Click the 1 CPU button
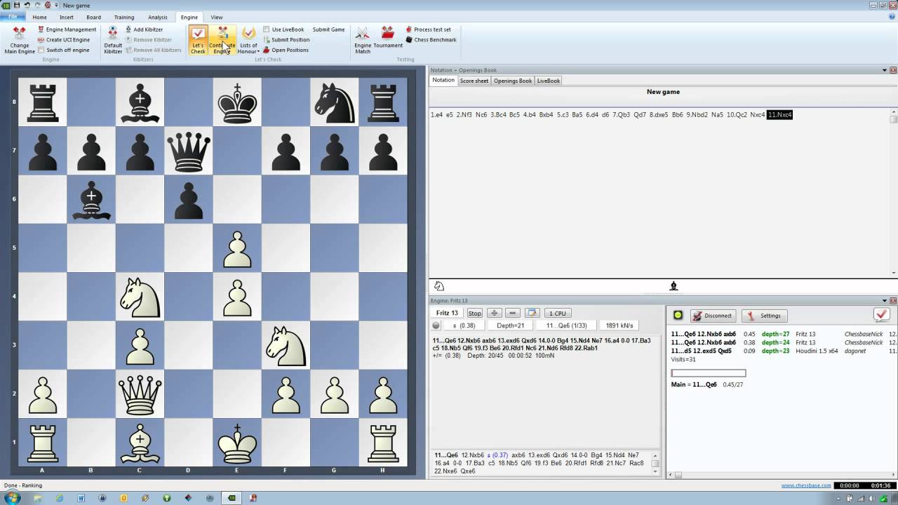This screenshot has width=898, height=505. [558, 314]
